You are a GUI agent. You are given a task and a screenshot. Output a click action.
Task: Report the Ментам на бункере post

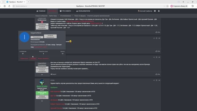53,74
